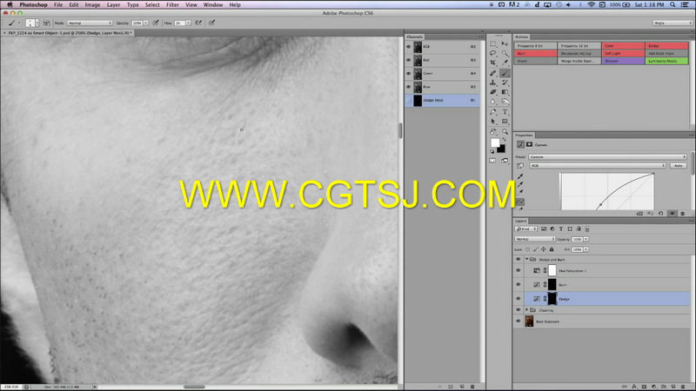The height and width of the screenshot is (391, 696).
Task: Hide the Dodge and Burn group
Action: tap(518, 259)
